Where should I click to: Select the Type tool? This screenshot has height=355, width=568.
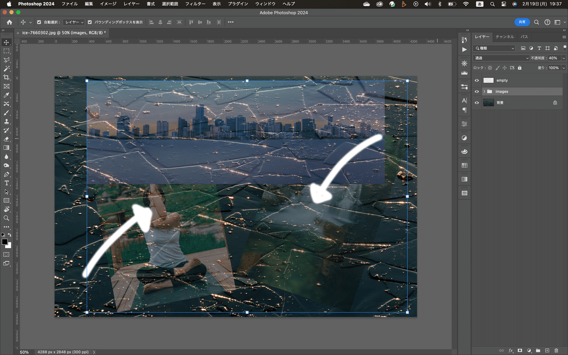6,183
